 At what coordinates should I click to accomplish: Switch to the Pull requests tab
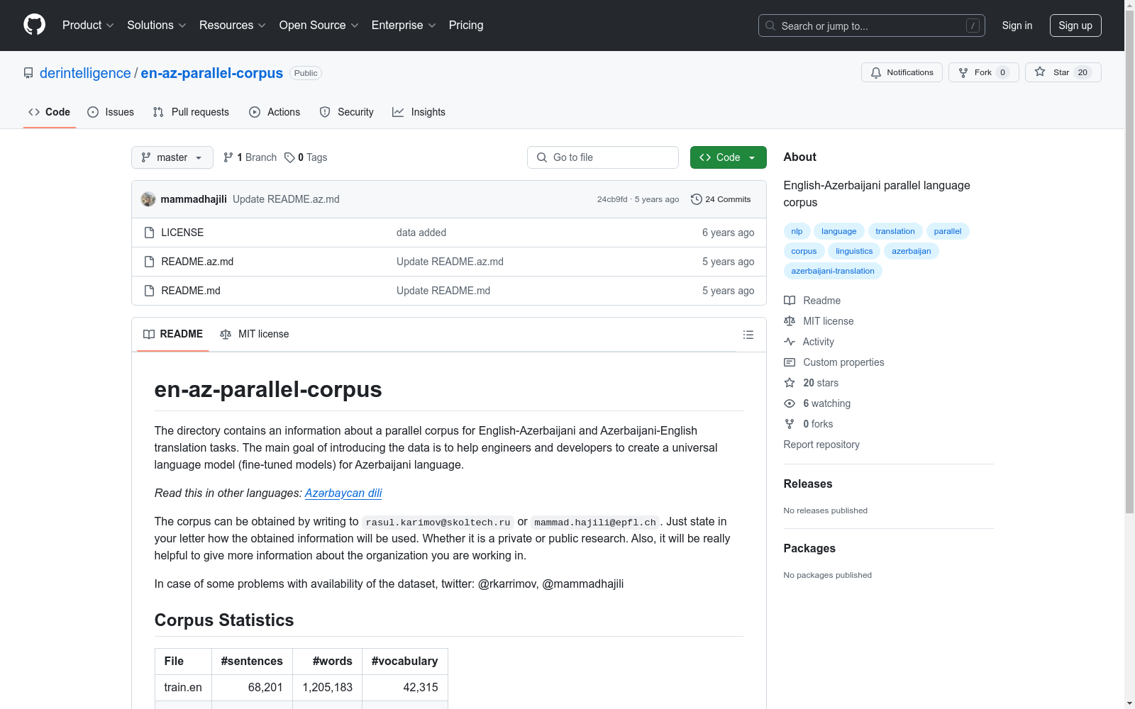tap(191, 112)
